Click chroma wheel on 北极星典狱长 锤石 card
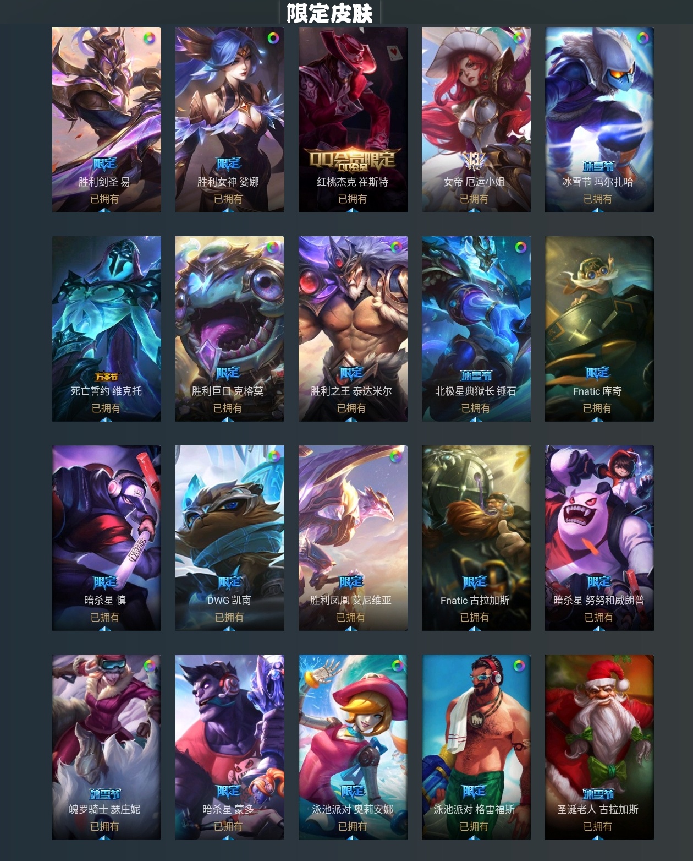Viewport: 693px width, 861px height. 520,247
